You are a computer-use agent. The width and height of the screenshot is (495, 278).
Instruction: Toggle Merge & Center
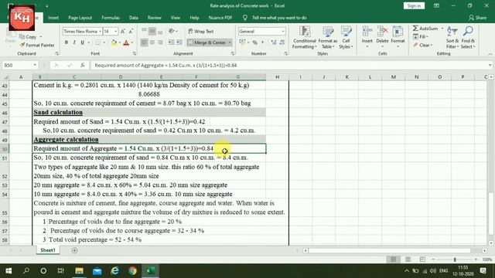pos(207,42)
